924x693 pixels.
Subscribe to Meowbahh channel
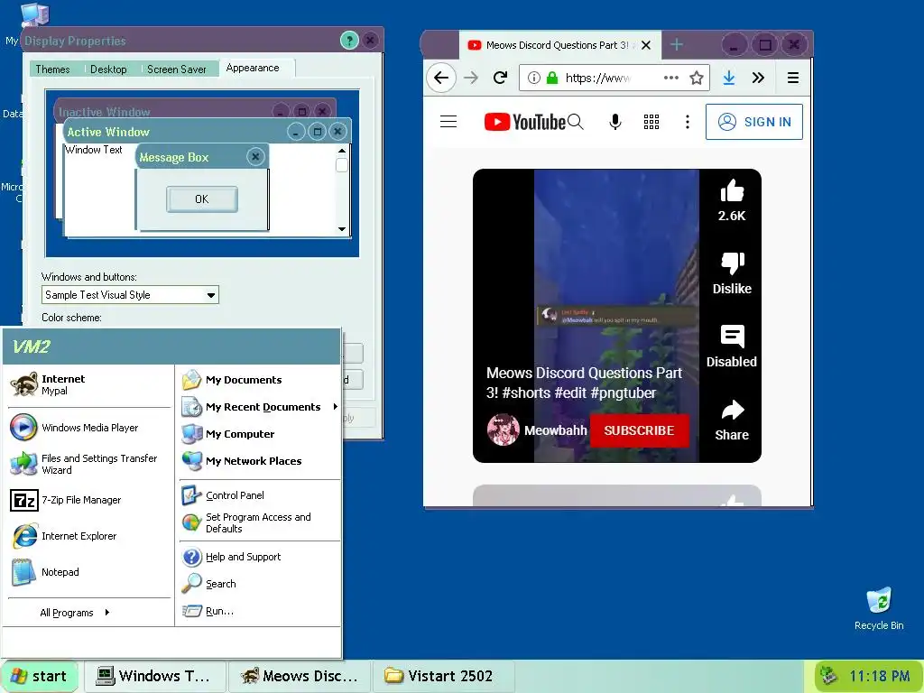[x=640, y=430]
